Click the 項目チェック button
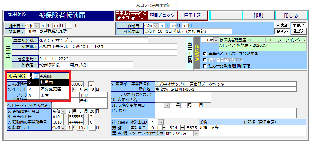The width and height of the screenshot is (311, 143). 162,15
